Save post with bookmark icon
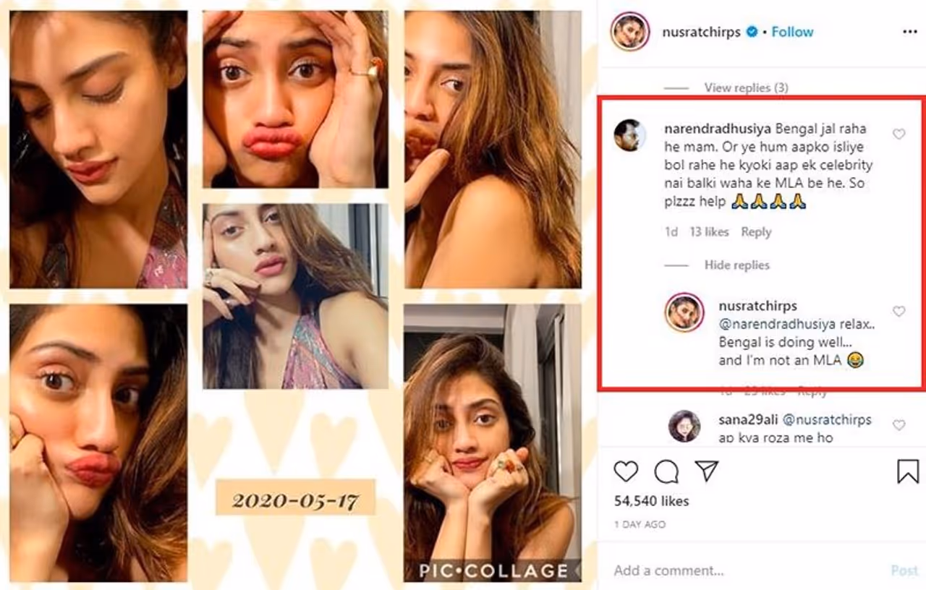The width and height of the screenshot is (926, 590). (908, 471)
